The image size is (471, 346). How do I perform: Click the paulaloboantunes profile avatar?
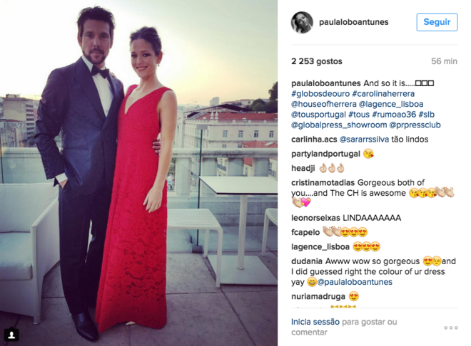click(x=302, y=23)
